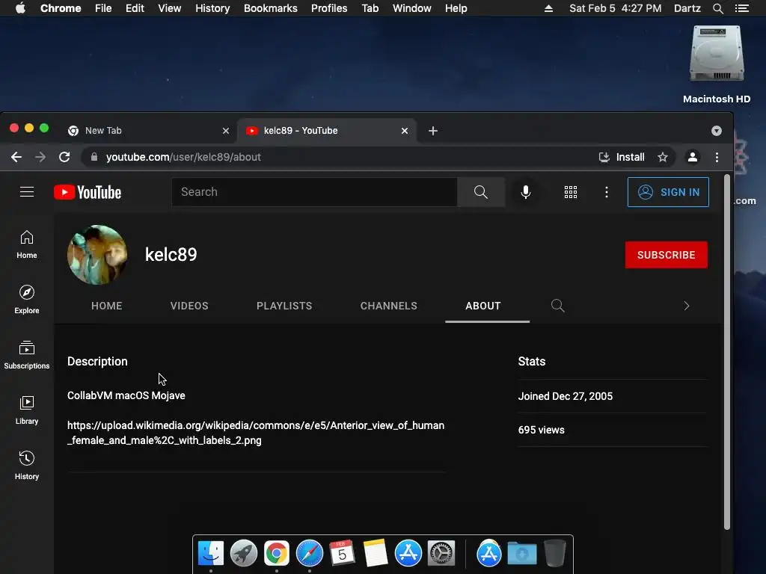Open YouTube settings three-dot menu

[606, 192]
